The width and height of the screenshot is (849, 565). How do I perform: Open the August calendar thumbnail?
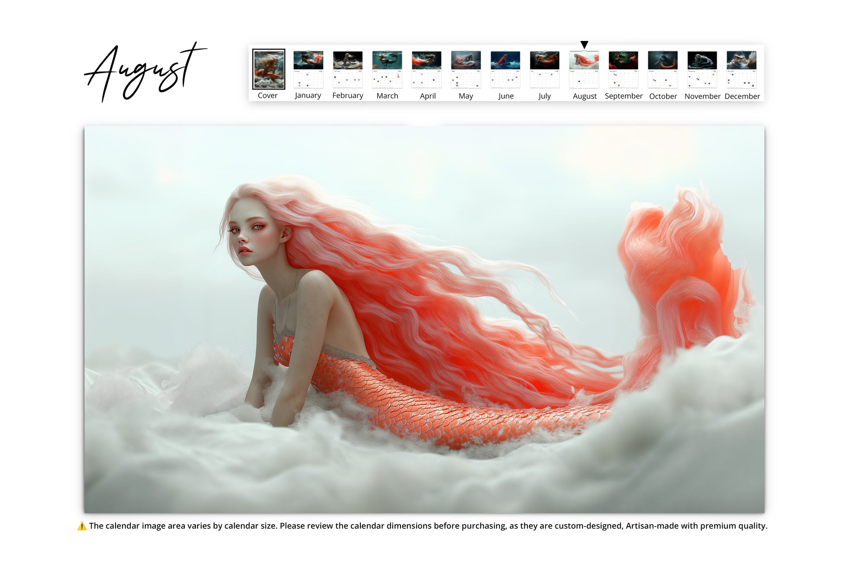click(x=584, y=69)
